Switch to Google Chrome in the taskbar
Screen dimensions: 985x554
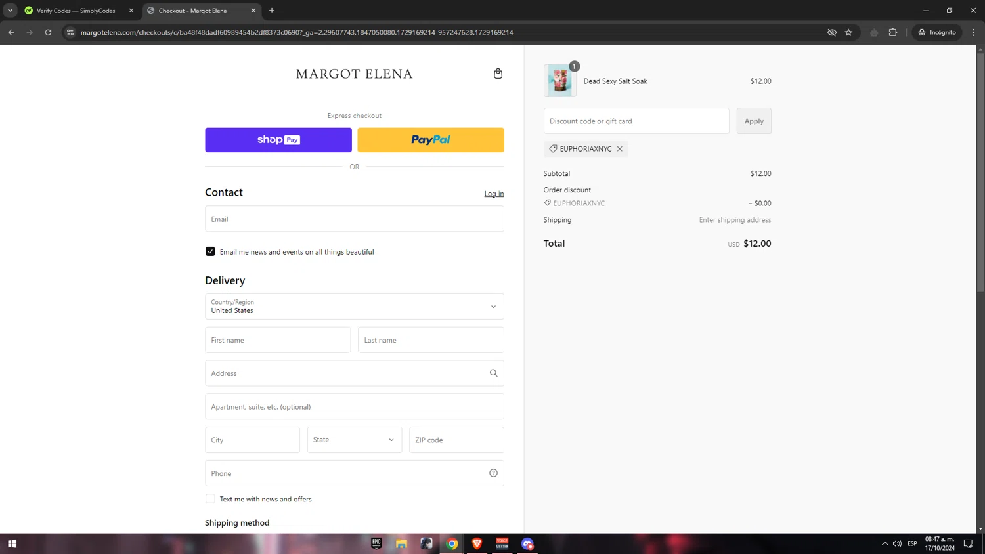click(x=452, y=543)
